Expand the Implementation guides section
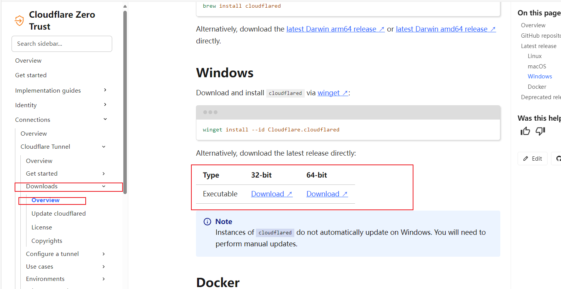Image resolution: width=561 pixels, height=289 pixels. (x=105, y=90)
